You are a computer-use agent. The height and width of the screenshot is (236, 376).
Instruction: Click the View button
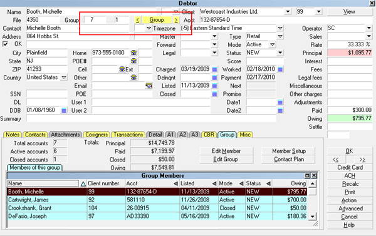(x=349, y=11)
